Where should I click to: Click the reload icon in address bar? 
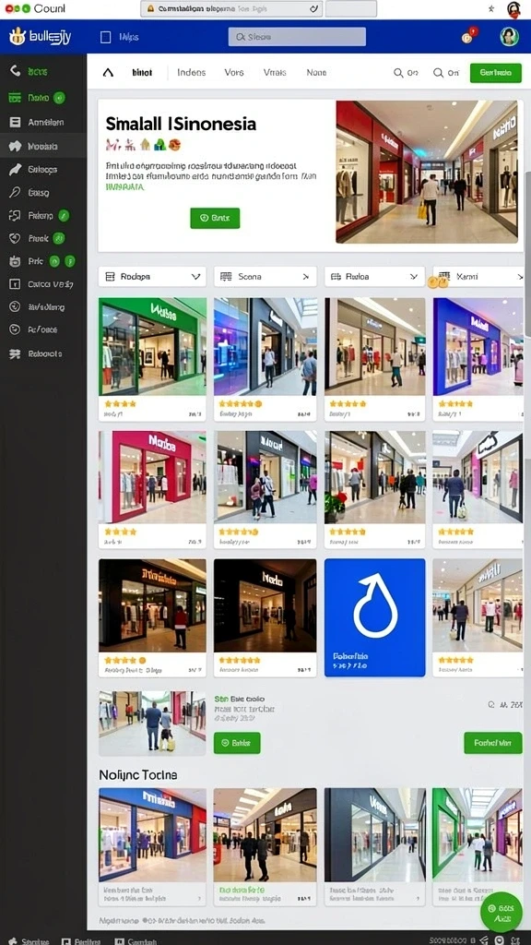pyautogui.click(x=314, y=8)
